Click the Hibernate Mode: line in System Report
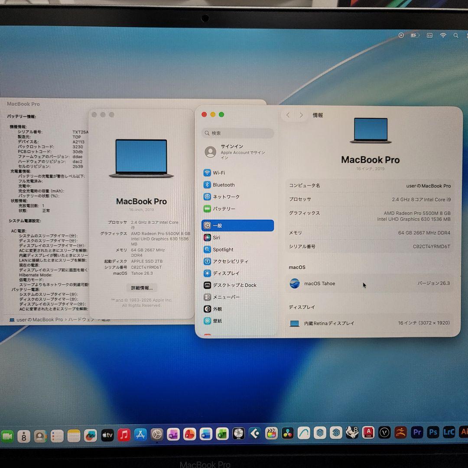Viewport: 468px width, 468px height. click(x=36, y=275)
